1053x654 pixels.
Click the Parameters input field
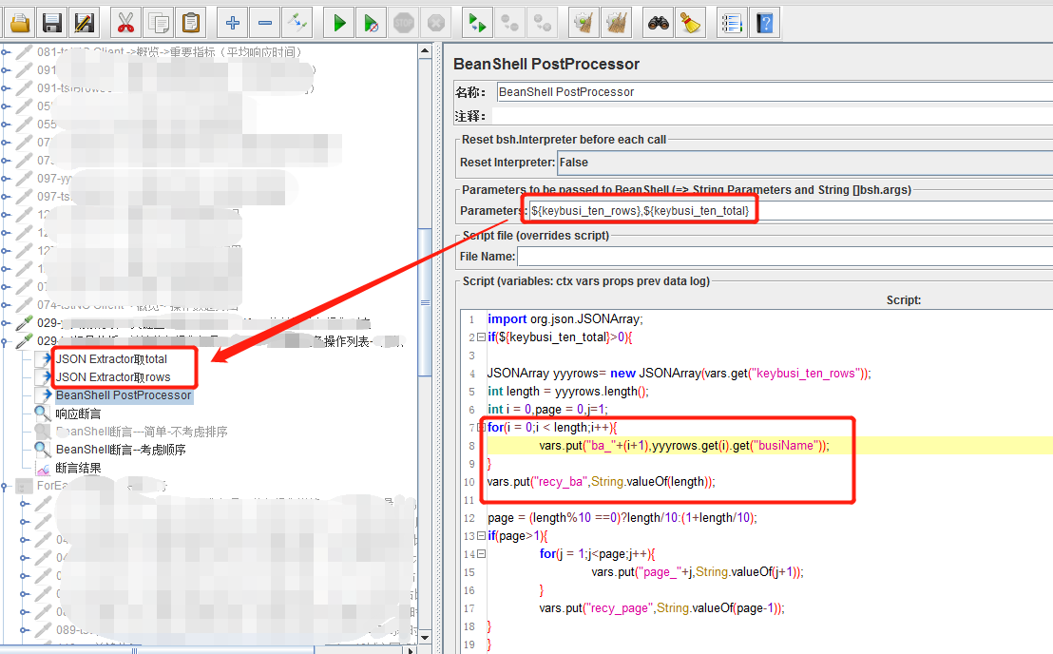click(x=791, y=211)
